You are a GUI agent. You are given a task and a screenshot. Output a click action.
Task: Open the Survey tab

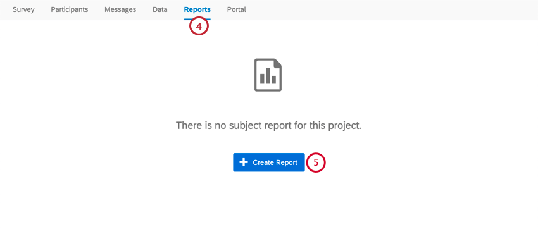point(23,9)
